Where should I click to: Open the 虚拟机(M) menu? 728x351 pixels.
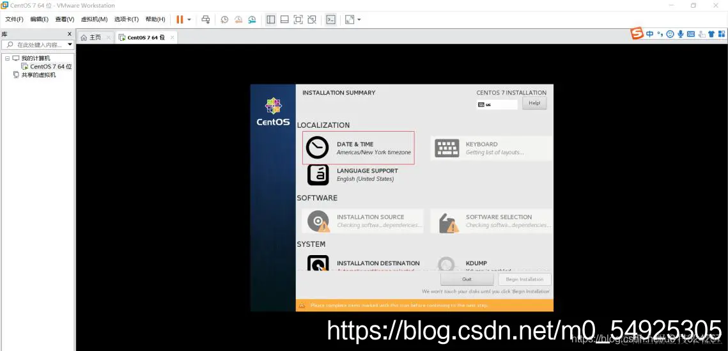[x=94, y=19]
